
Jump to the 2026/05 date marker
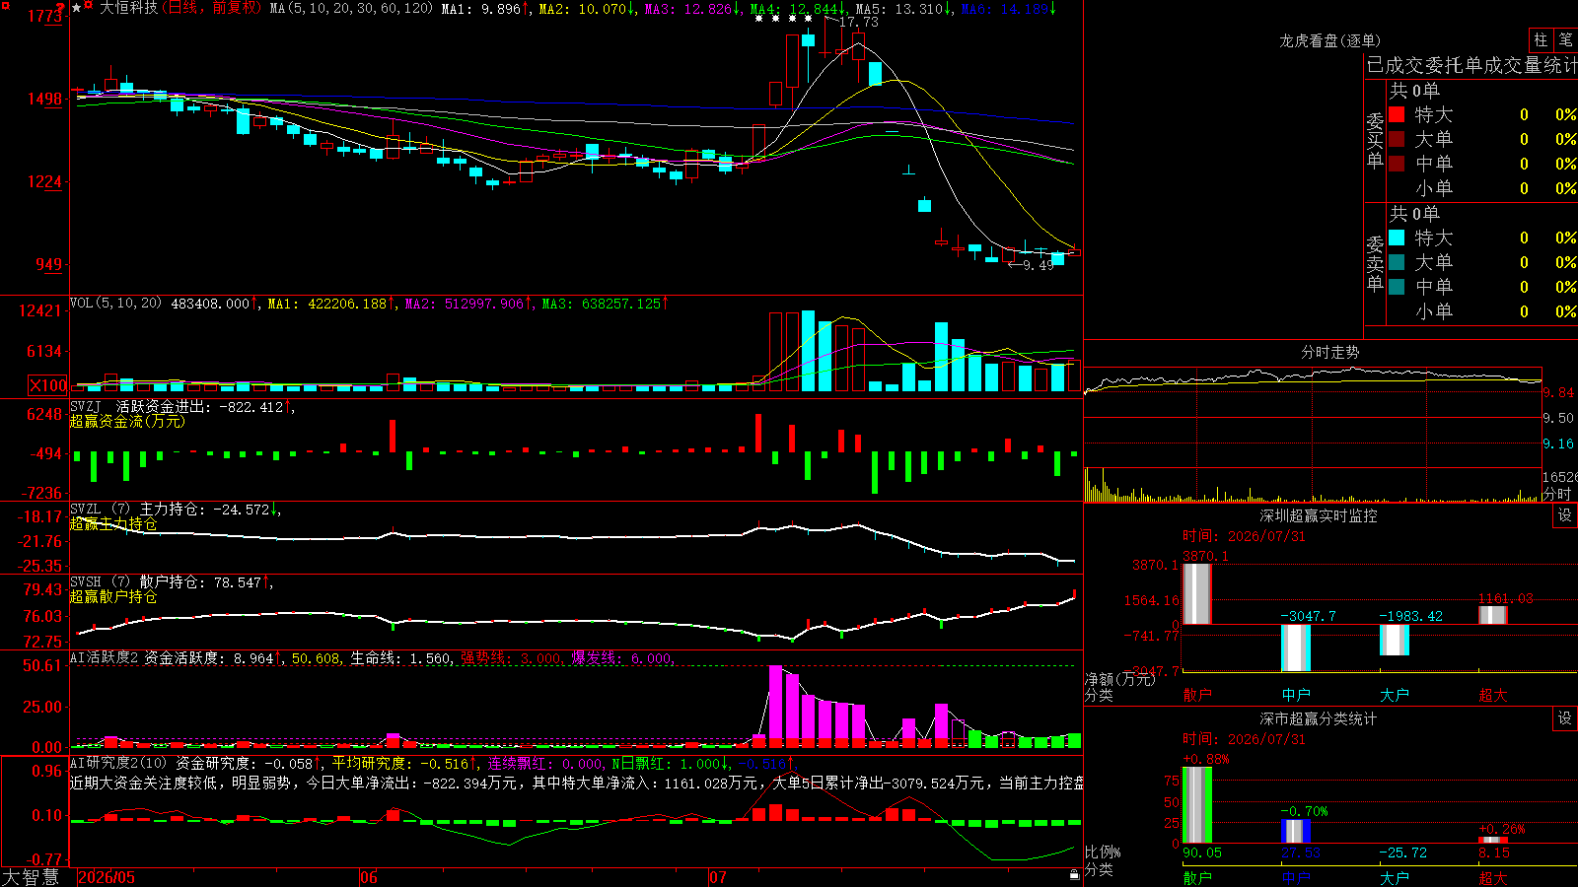click(x=107, y=877)
